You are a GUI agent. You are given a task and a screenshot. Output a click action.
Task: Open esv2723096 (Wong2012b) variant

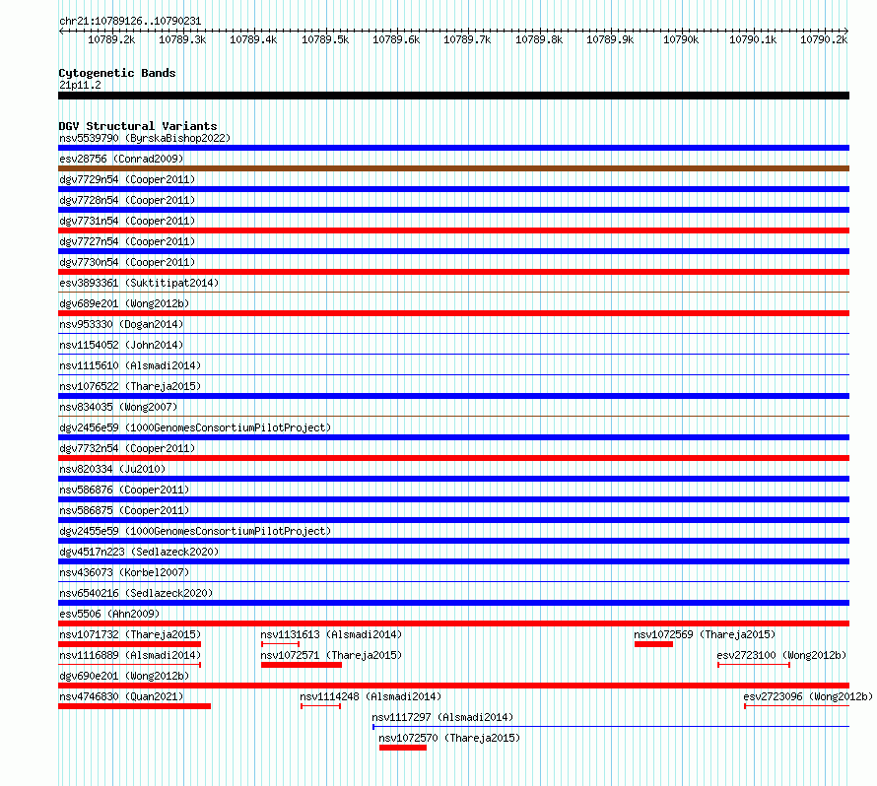click(808, 696)
